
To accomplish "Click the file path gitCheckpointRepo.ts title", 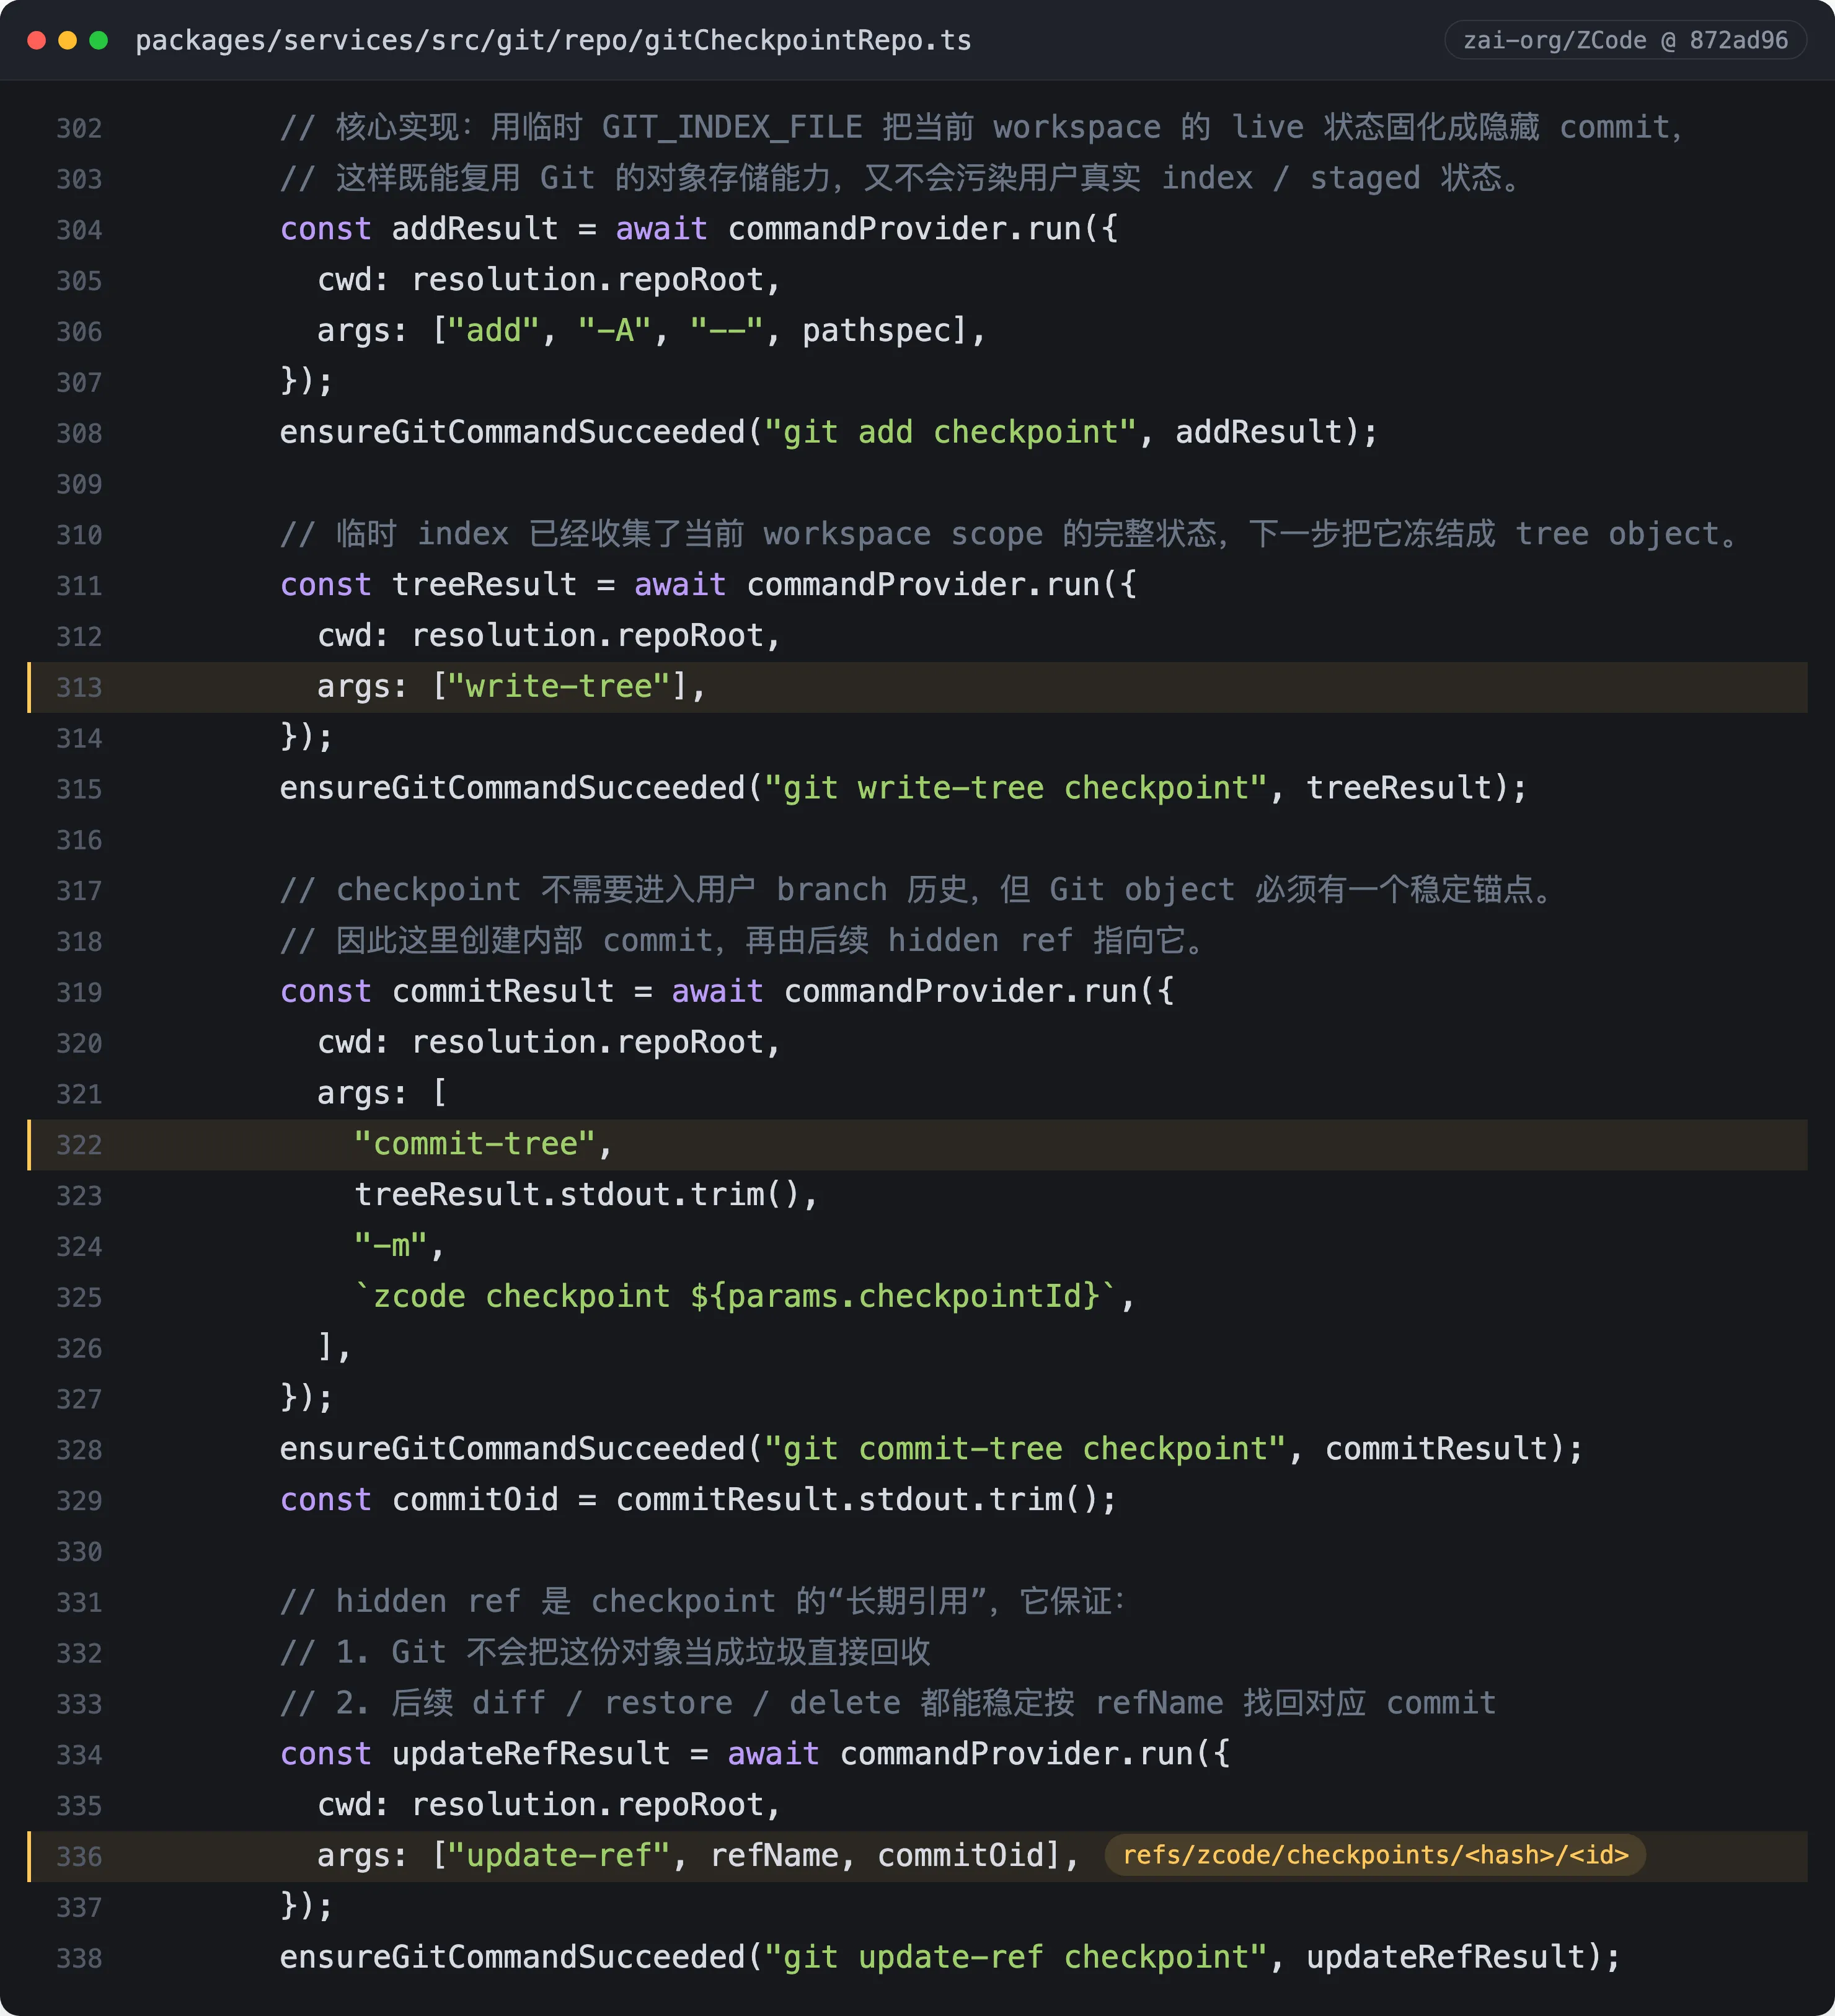I will [553, 40].
